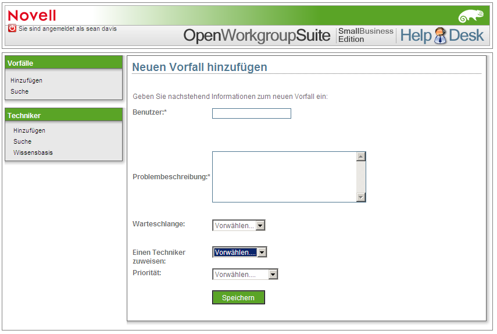Click the OpenWorkgroupSuite title text
497x334 pixels.
tap(257, 35)
